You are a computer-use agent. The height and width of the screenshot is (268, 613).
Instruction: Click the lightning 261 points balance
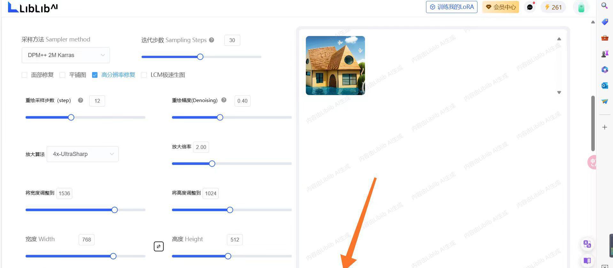pyautogui.click(x=553, y=7)
